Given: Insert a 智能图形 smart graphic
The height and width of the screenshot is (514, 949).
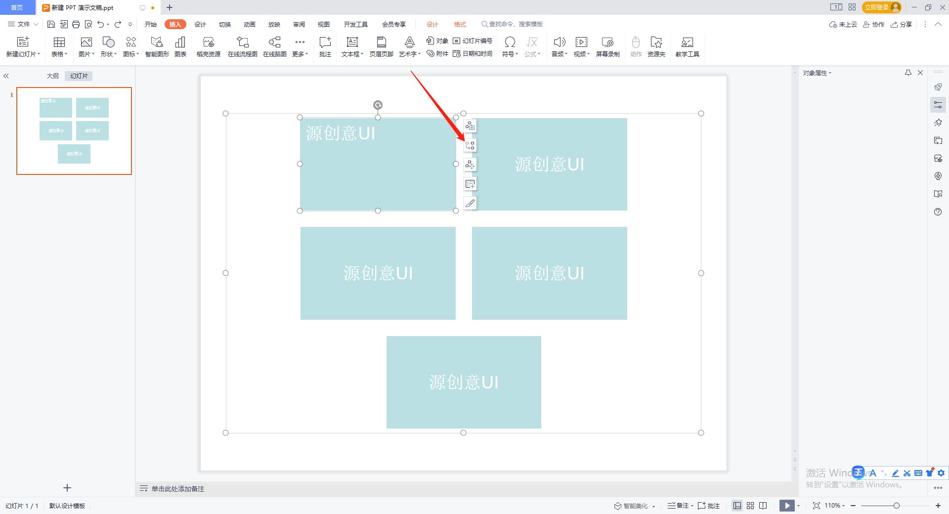Looking at the screenshot, I should [156, 47].
